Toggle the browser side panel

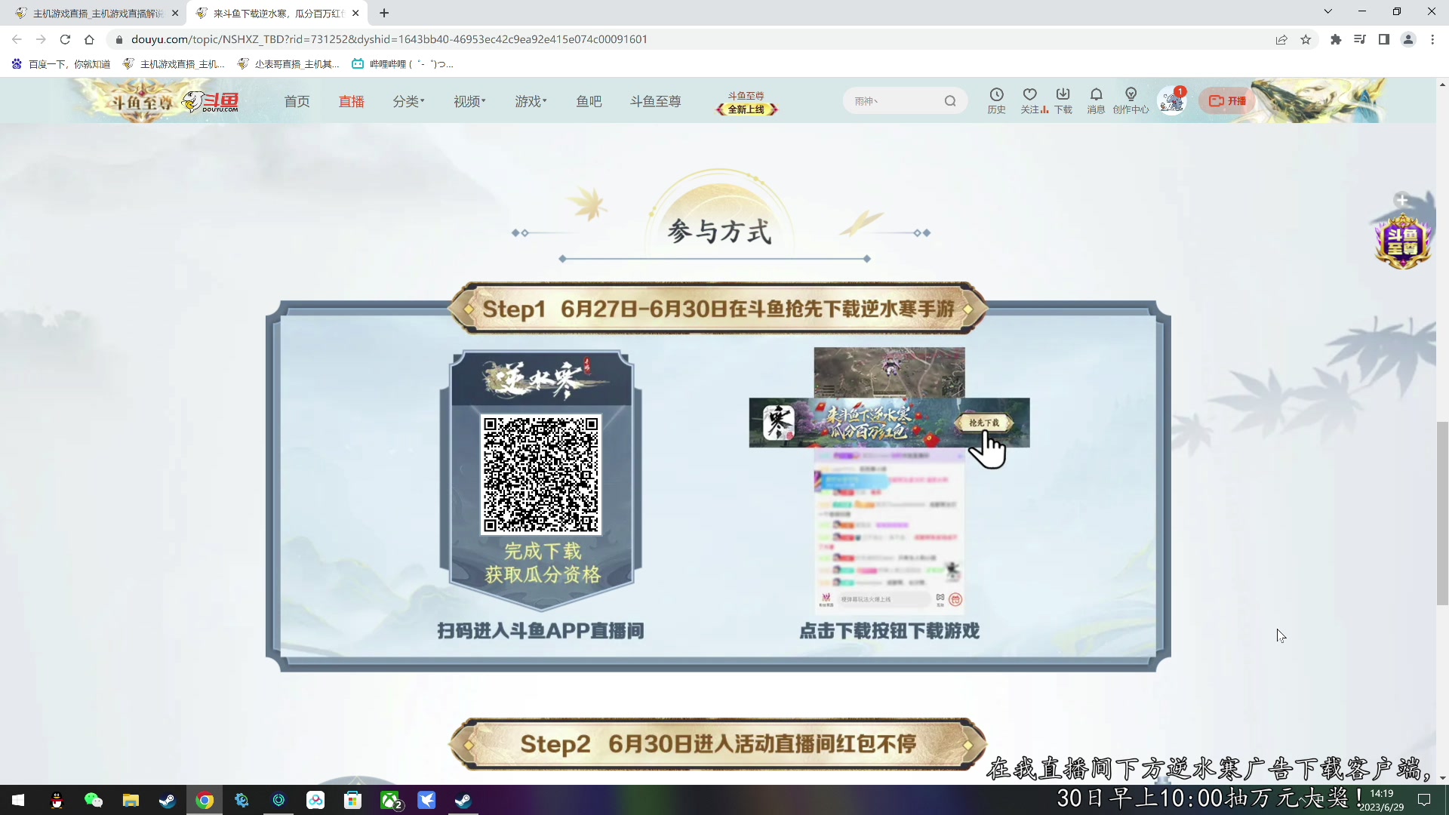(1384, 39)
